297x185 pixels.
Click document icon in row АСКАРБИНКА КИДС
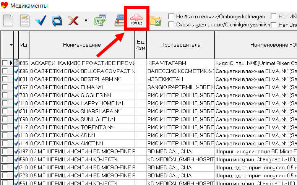(x=16, y=63)
